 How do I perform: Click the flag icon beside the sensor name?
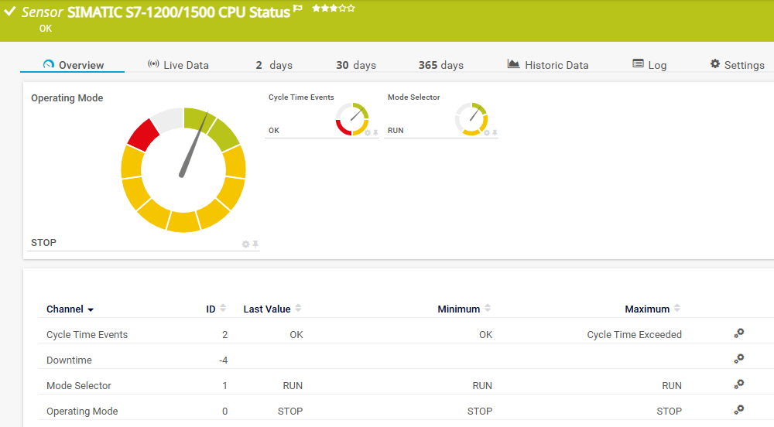(x=298, y=9)
